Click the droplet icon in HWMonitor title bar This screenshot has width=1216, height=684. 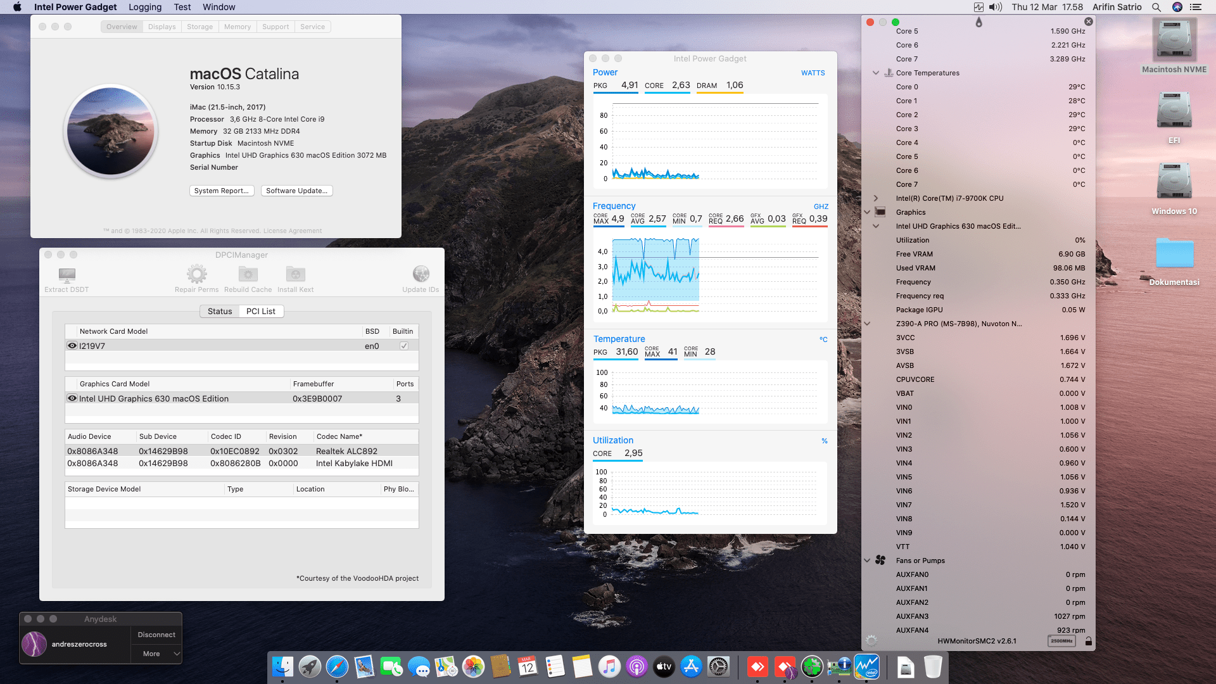click(978, 23)
